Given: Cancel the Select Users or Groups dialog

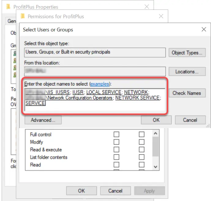Looking at the screenshot, I should 190,120.
